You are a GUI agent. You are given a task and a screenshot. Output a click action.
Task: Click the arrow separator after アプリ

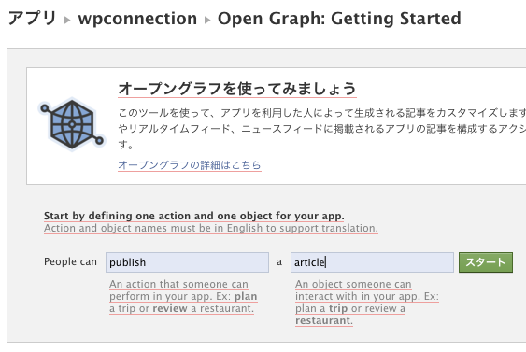67,21
